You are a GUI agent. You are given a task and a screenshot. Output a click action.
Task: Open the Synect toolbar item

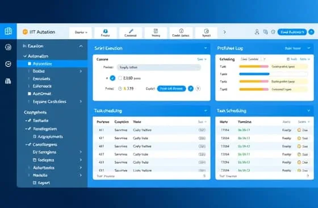pos(206,32)
